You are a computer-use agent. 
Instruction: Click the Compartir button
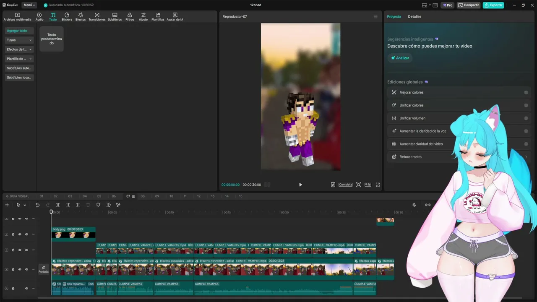click(x=469, y=5)
